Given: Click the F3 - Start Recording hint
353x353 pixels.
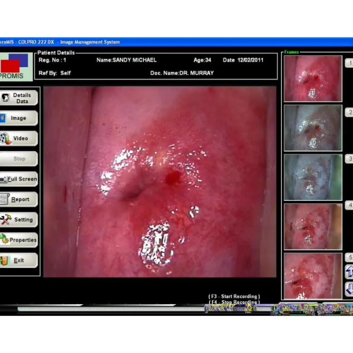Looking at the screenshot, I should pyautogui.click(x=234, y=296).
